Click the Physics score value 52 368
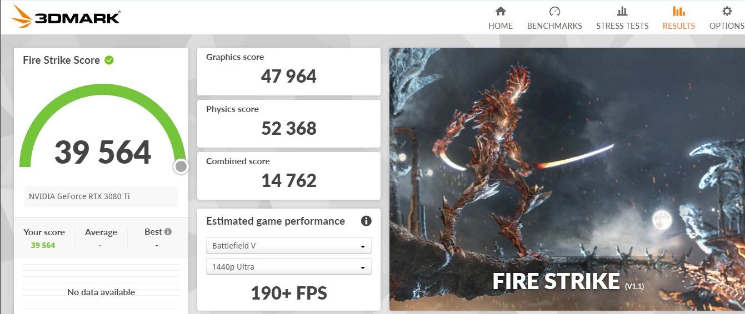 tap(289, 129)
